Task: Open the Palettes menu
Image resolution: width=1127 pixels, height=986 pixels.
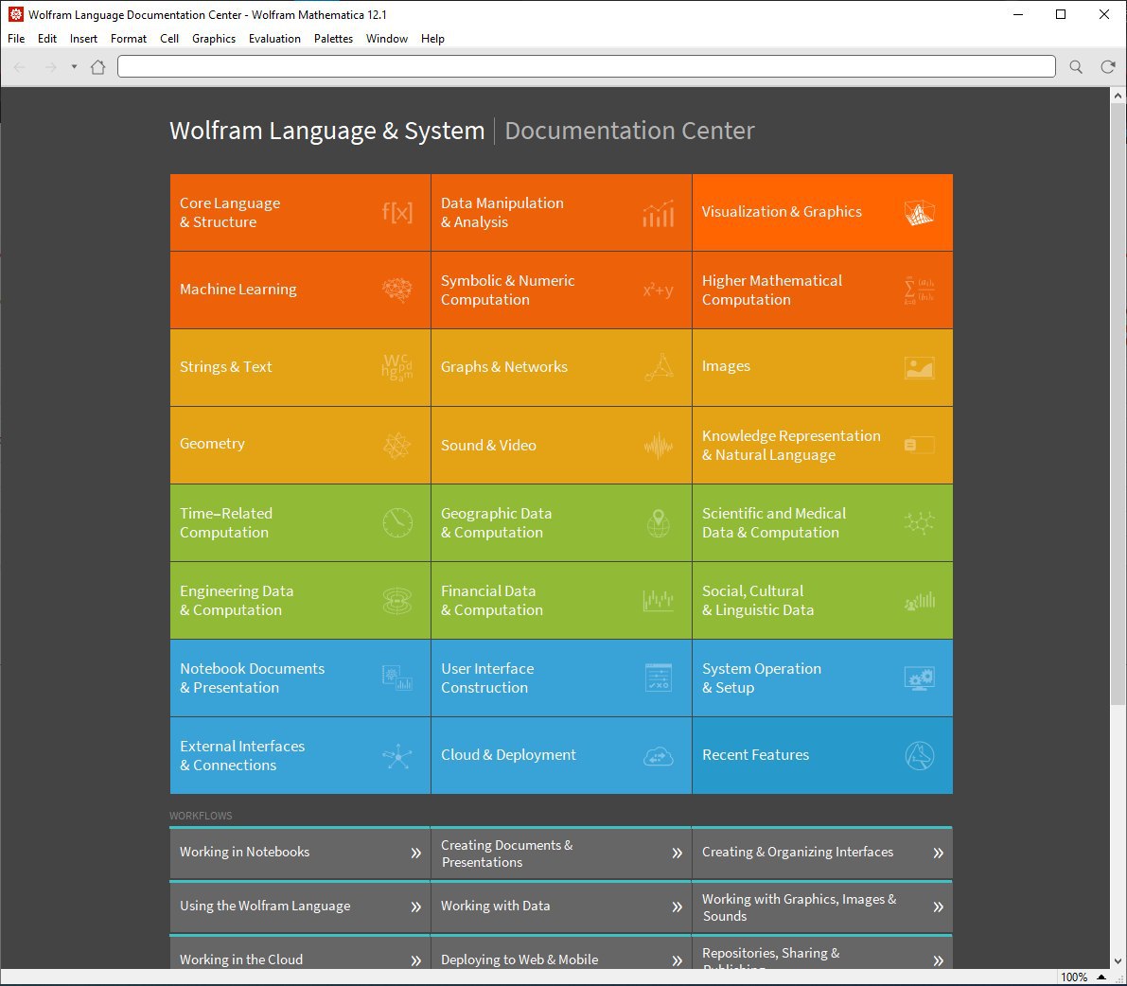Action: [x=333, y=39]
